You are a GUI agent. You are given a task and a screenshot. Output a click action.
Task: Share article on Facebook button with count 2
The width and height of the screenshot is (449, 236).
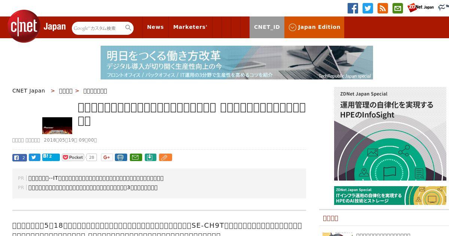click(19, 157)
